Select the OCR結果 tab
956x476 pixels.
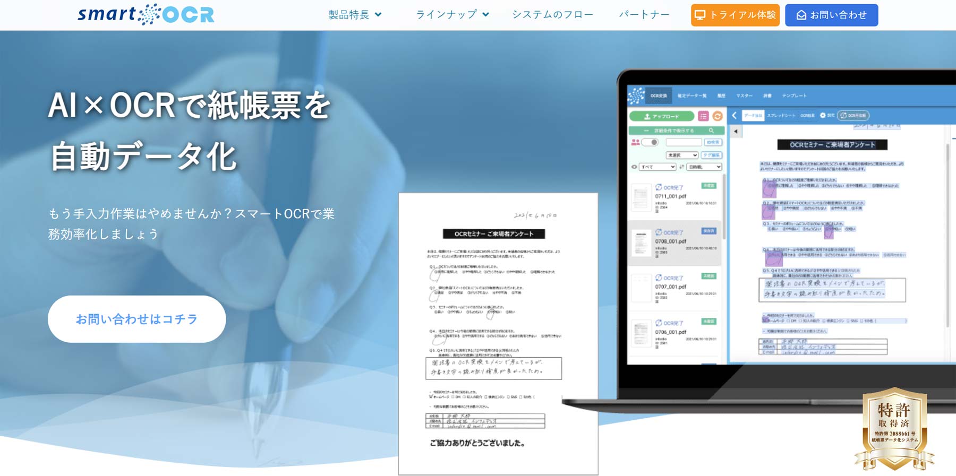[x=807, y=115]
